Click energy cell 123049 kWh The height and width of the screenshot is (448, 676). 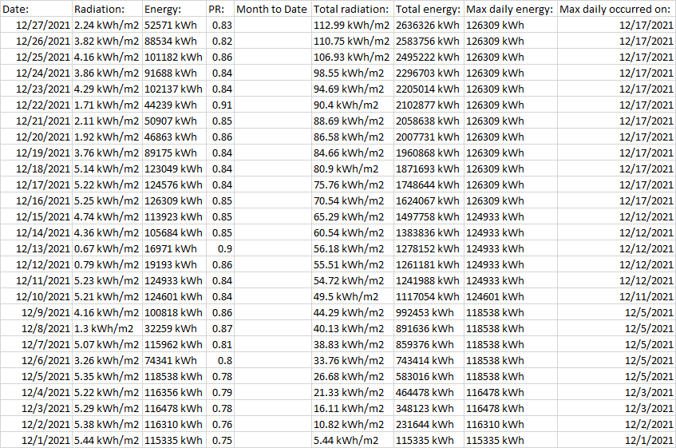click(174, 168)
